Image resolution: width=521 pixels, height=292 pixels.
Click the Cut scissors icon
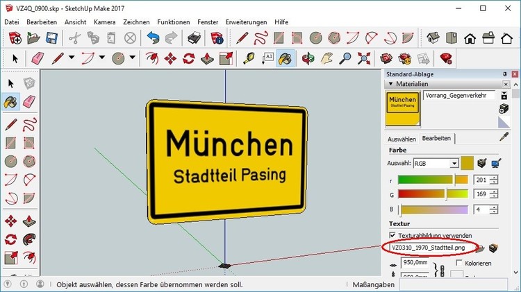tap(75, 38)
